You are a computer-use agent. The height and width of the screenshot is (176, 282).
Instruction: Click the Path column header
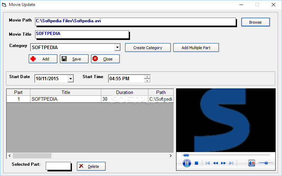tap(161, 92)
